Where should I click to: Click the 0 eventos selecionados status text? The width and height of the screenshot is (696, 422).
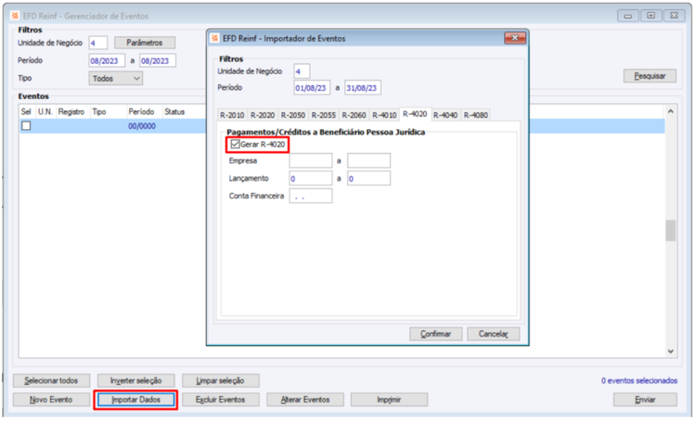[x=639, y=381]
